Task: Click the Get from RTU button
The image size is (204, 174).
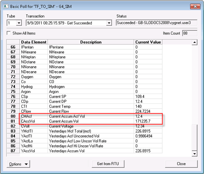Action: [x=108, y=164]
